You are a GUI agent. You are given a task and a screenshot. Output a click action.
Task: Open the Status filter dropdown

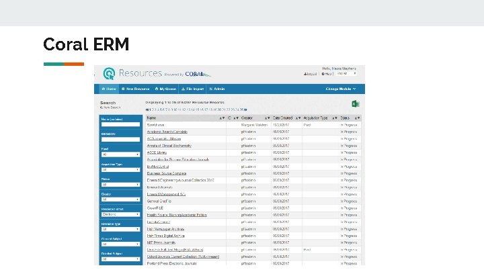(121, 185)
